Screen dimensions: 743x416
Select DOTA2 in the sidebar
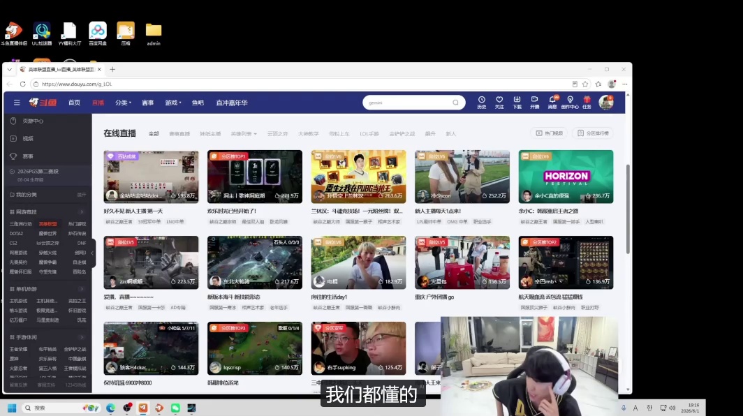point(16,234)
